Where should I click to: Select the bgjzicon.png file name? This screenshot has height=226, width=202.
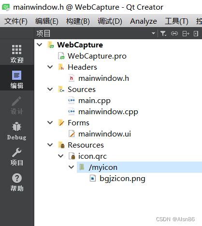pyautogui.click(x=122, y=179)
